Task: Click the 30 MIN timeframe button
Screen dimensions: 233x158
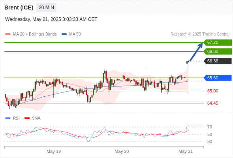Action: click(46, 7)
